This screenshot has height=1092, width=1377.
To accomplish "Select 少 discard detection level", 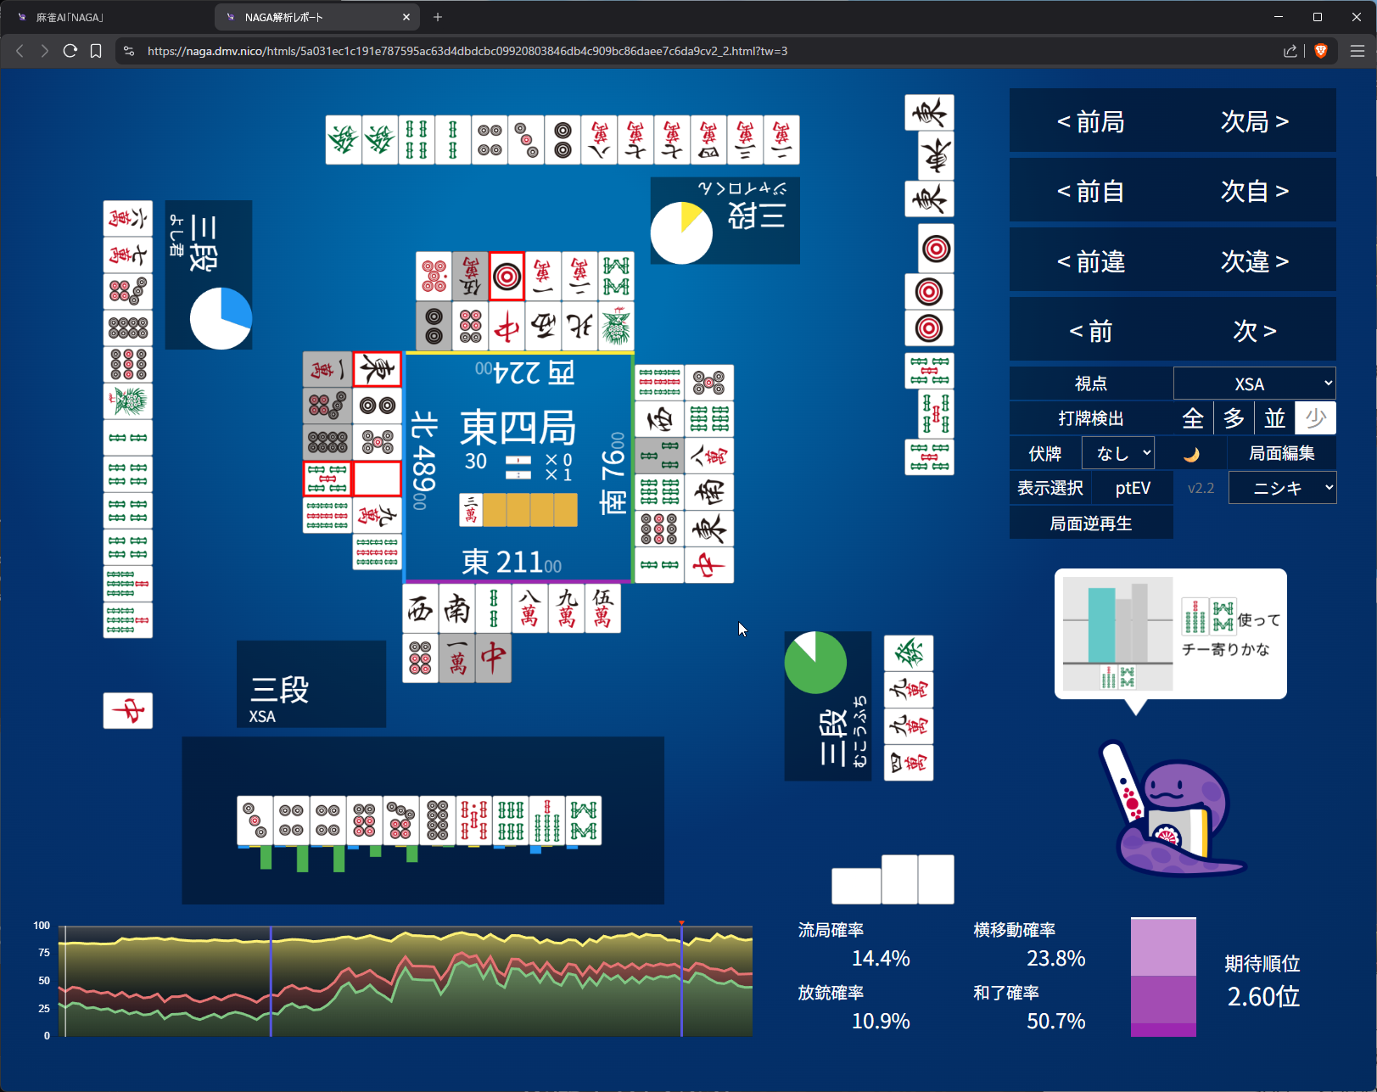I will coord(1315,418).
